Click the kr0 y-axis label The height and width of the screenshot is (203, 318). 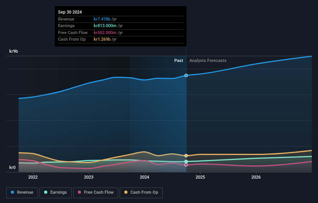tap(12, 167)
